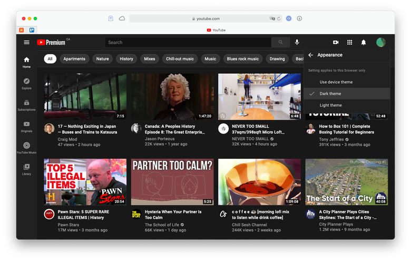Screen dimensions: 411x261
Task: Reload the page with the refresh icon
Action: point(279,18)
